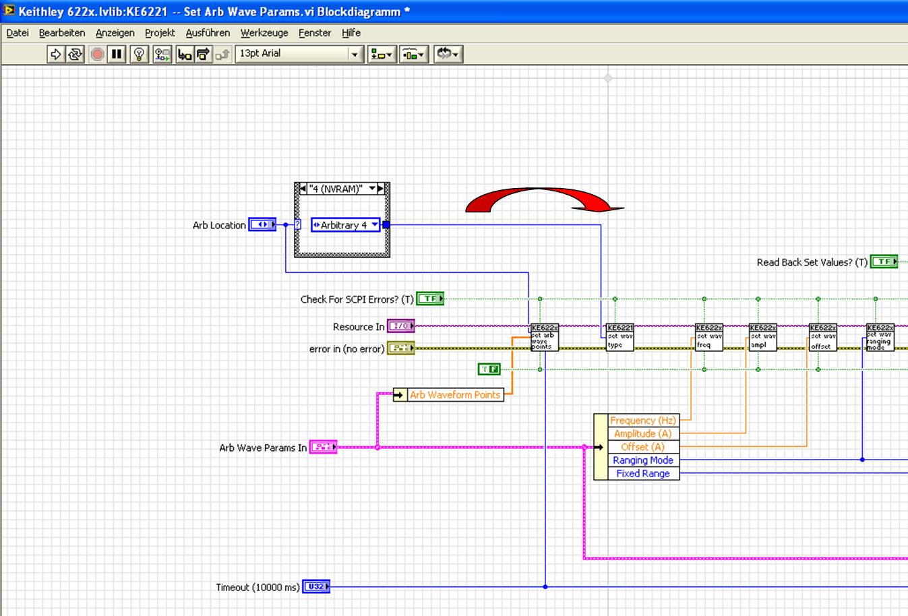The image size is (908, 616).
Task: Click the Retain Wire Values button
Action: tap(162, 54)
